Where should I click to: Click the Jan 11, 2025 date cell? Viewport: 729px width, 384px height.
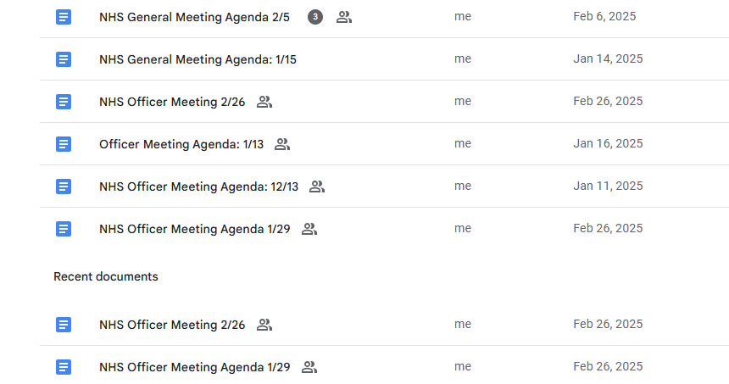(x=608, y=186)
